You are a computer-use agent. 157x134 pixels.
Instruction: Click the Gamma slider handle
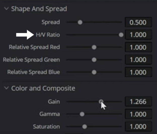[x=82, y=114]
